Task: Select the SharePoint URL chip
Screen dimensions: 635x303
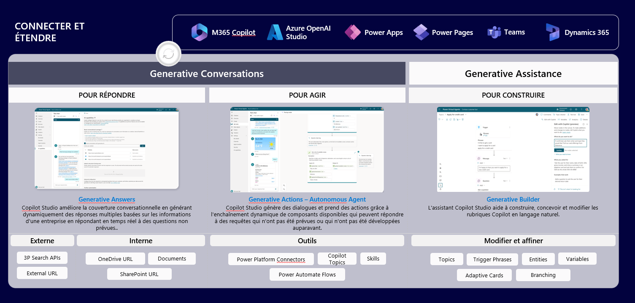Action: point(139,274)
